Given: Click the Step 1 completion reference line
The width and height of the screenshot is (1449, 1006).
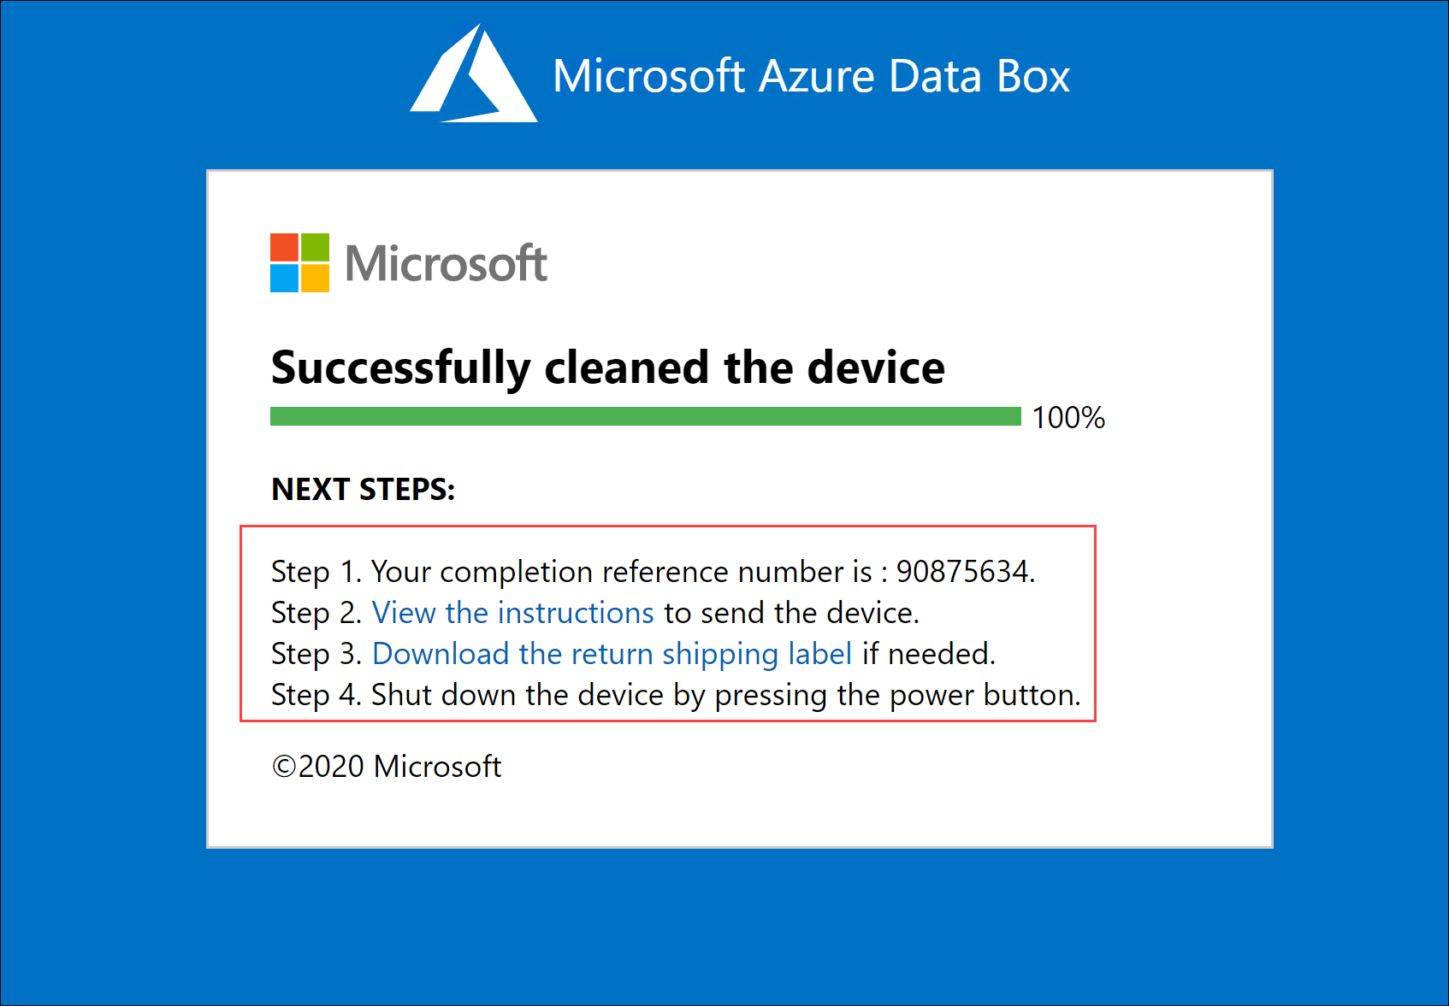Looking at the screenshot, I should (x=654, y=572).
